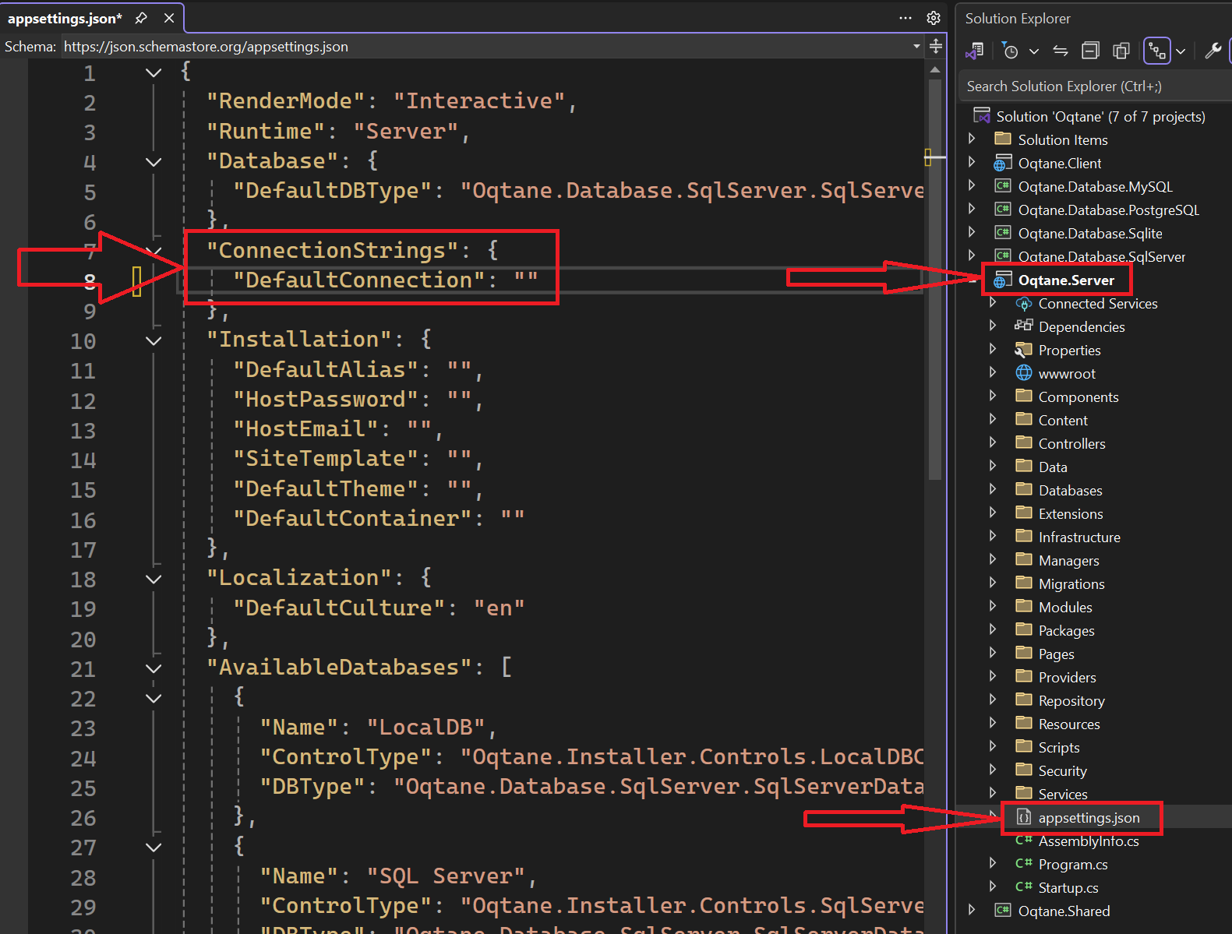Image resolution: width=1232 pixels, height=934 pixels.
Task: Select Oqtane.Database.PostgreSQL project
Action: point(1108,210)
